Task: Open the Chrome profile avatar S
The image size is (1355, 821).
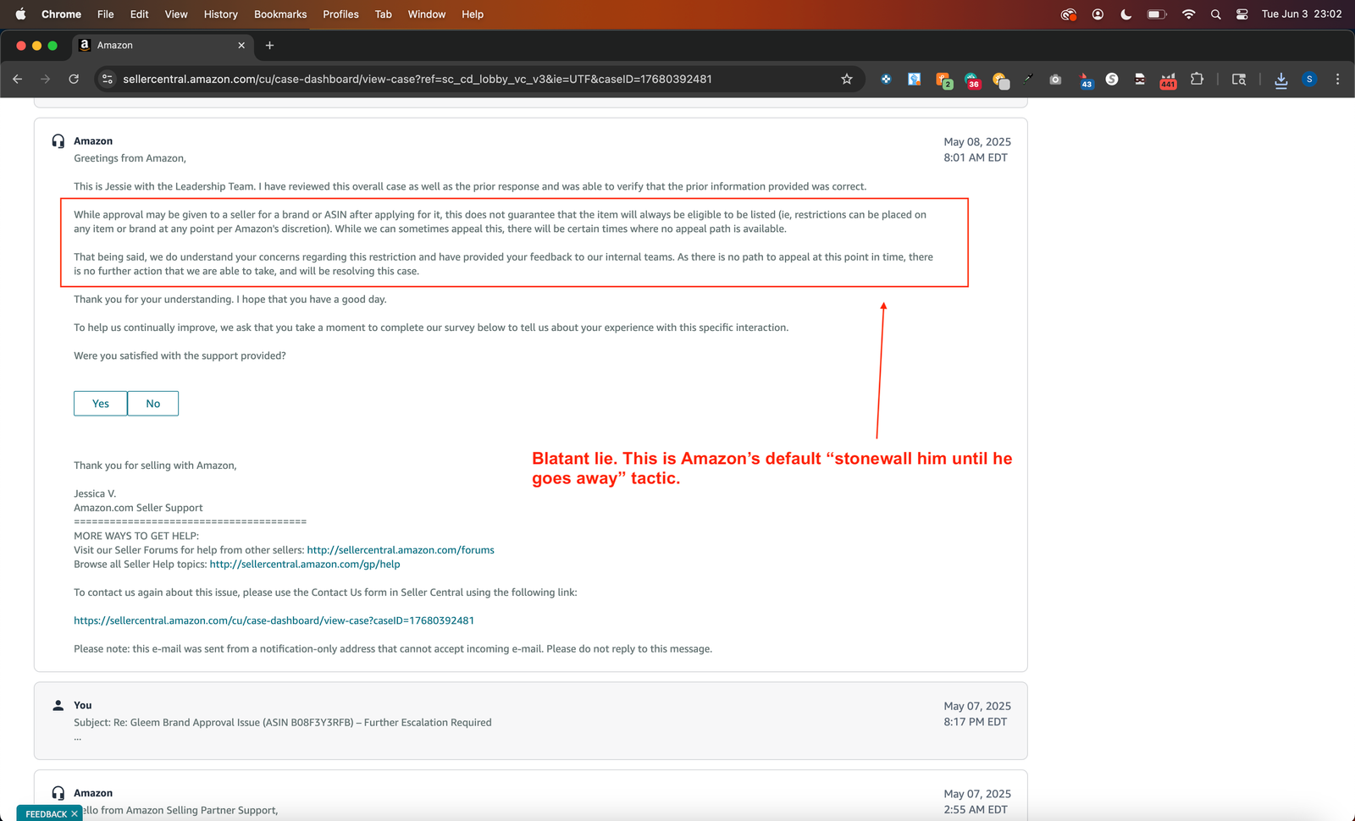Action: pos(1309,79)
